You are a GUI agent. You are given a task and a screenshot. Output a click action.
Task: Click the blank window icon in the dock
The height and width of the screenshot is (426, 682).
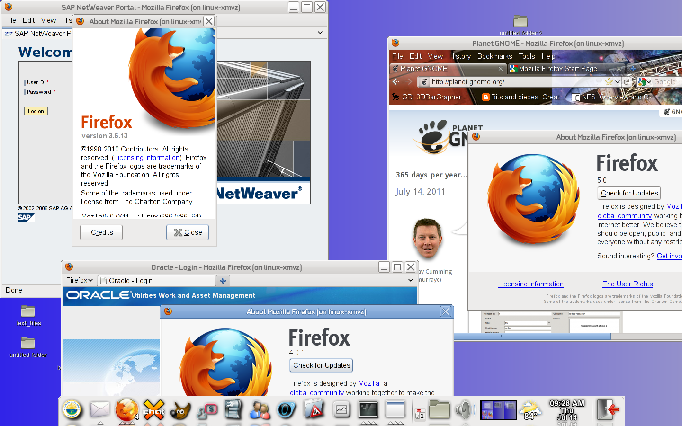(x=395, y=410)
